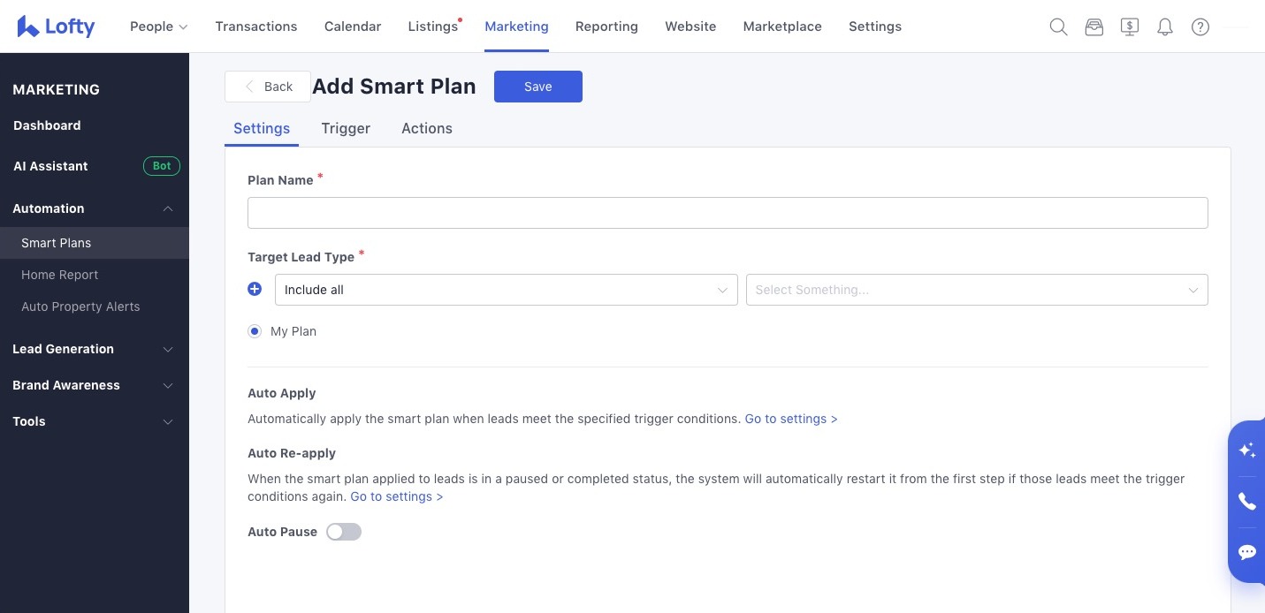Image resolution: width=1265 pixels, height=613 pixels.
Task: Open Calendar in top navigation
Action: point(353,26)
